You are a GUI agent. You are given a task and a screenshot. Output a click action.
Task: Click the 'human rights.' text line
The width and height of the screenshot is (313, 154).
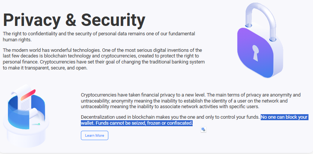pyautogui.click(x=17, y=40)
